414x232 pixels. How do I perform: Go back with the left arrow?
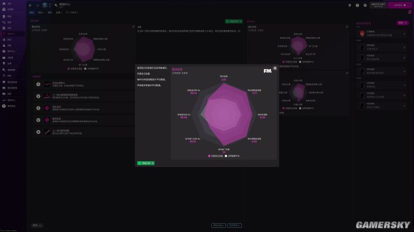click(x=30, y=5)
